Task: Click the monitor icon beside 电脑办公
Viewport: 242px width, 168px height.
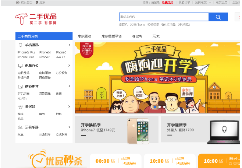Action: coord(20,66)
